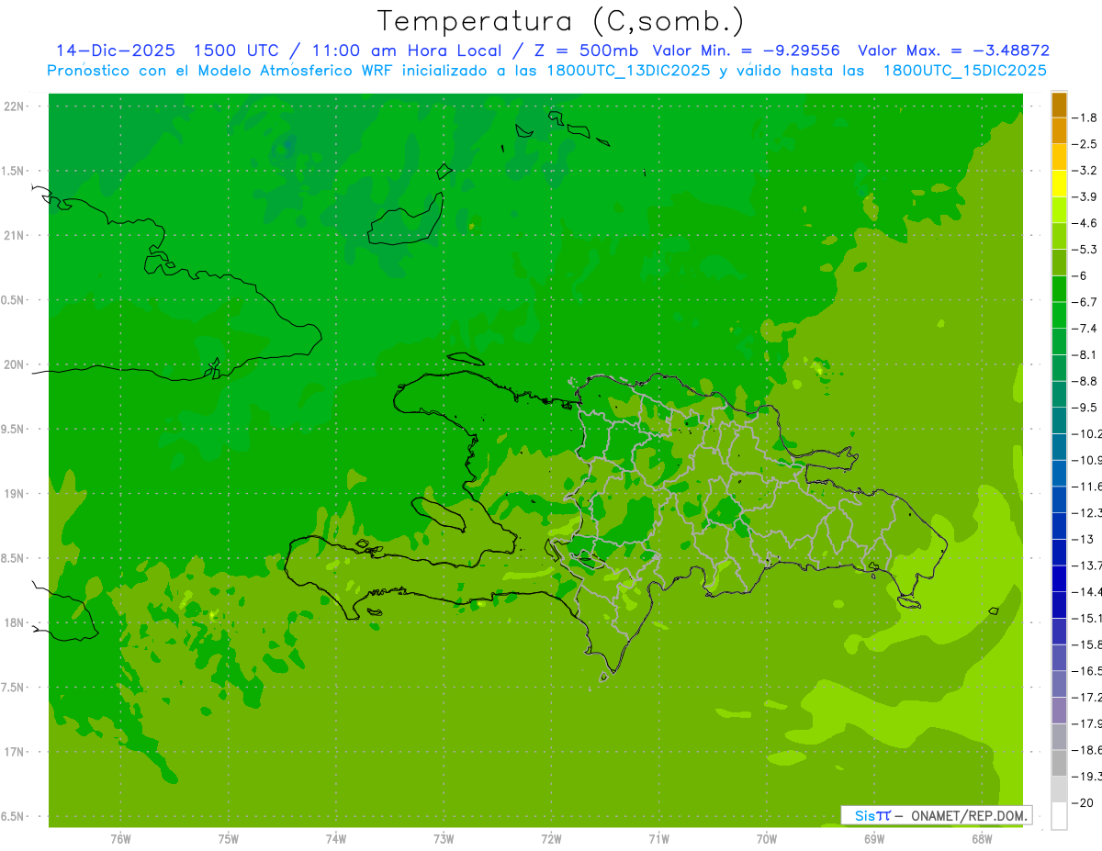Click the "21N" latitude label
Viewport: 1102px width, 851px height.
(x=15, y=236)
